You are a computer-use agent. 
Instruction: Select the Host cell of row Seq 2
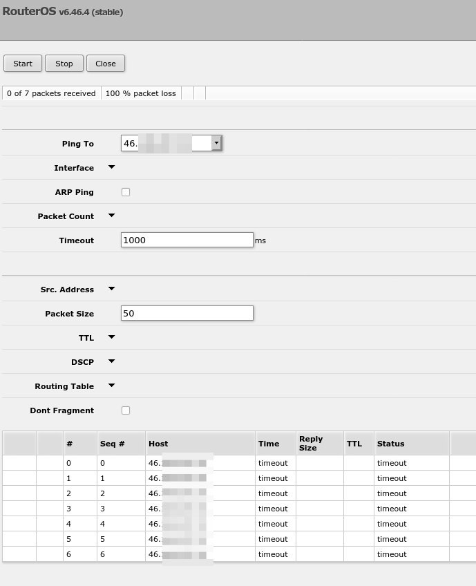click(200, 493)
